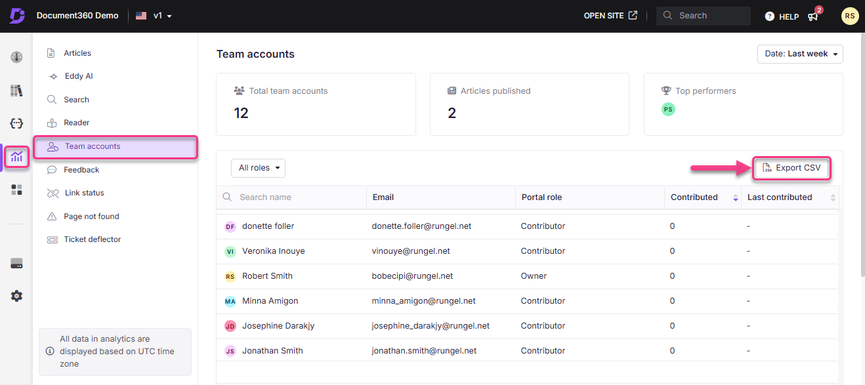Image resolution: width=865 pixels, height=385 pixels.
Task: Click the Export CSV button
Action: (791, 168)
